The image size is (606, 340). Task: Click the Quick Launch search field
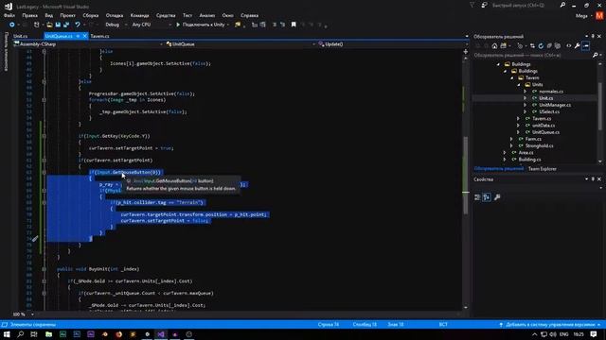click(518, 6)
